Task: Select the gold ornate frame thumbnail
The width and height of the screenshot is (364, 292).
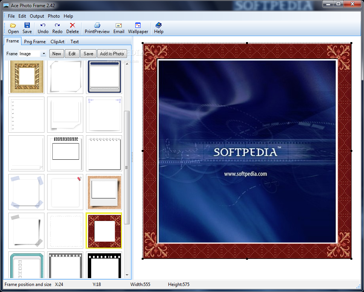Action: [26, 76]
